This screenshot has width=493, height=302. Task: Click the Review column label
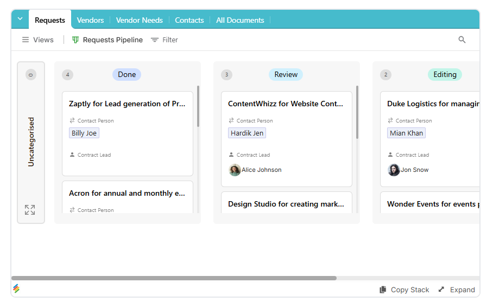click(x=286, y=74)
